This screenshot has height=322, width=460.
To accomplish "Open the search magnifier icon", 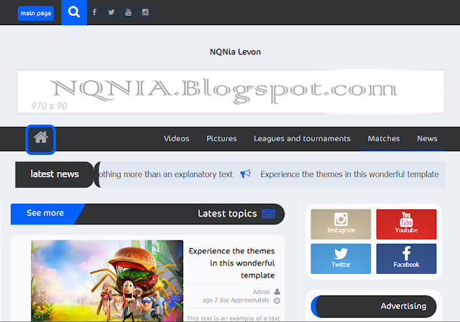I will pos(74,12).
